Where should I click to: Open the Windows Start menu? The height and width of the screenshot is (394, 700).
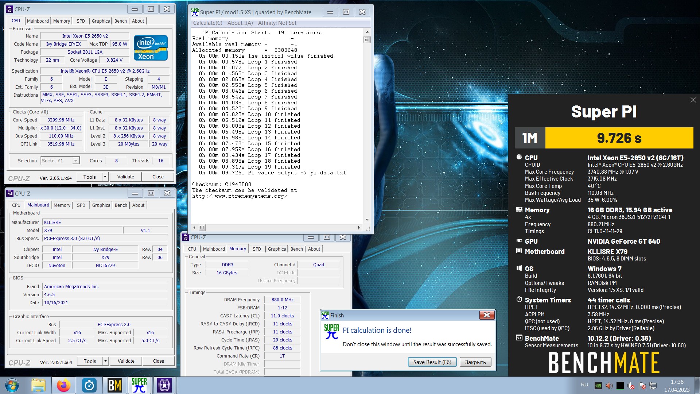12,385
